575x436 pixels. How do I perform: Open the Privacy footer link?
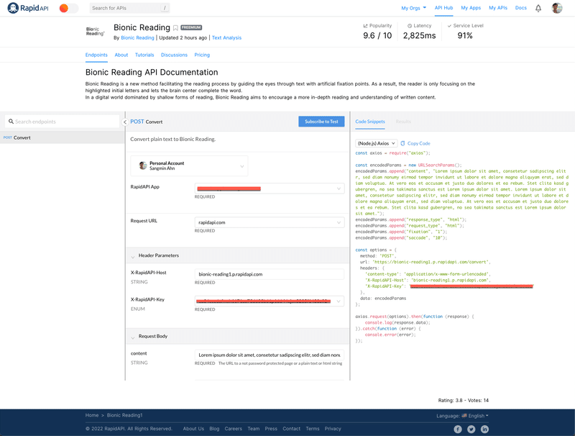(x=333, y=429)
